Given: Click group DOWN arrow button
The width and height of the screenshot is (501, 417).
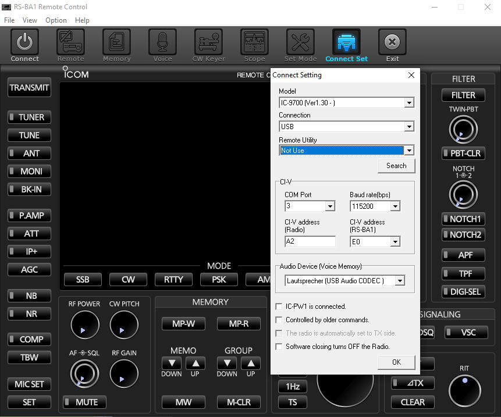Looking at the screenshot, I should (227, 363).
